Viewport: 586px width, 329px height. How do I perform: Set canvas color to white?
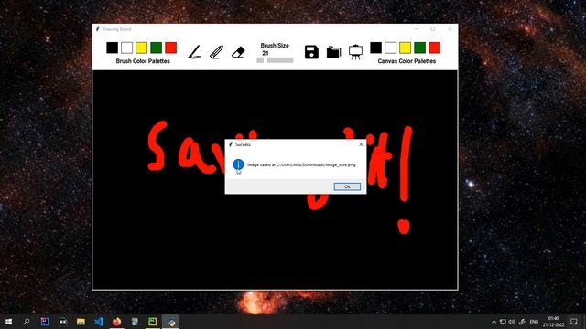[x=391, y=48]
